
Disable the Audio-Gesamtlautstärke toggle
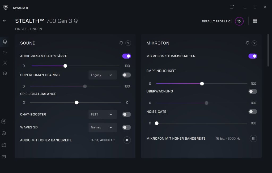coord(126,56)
